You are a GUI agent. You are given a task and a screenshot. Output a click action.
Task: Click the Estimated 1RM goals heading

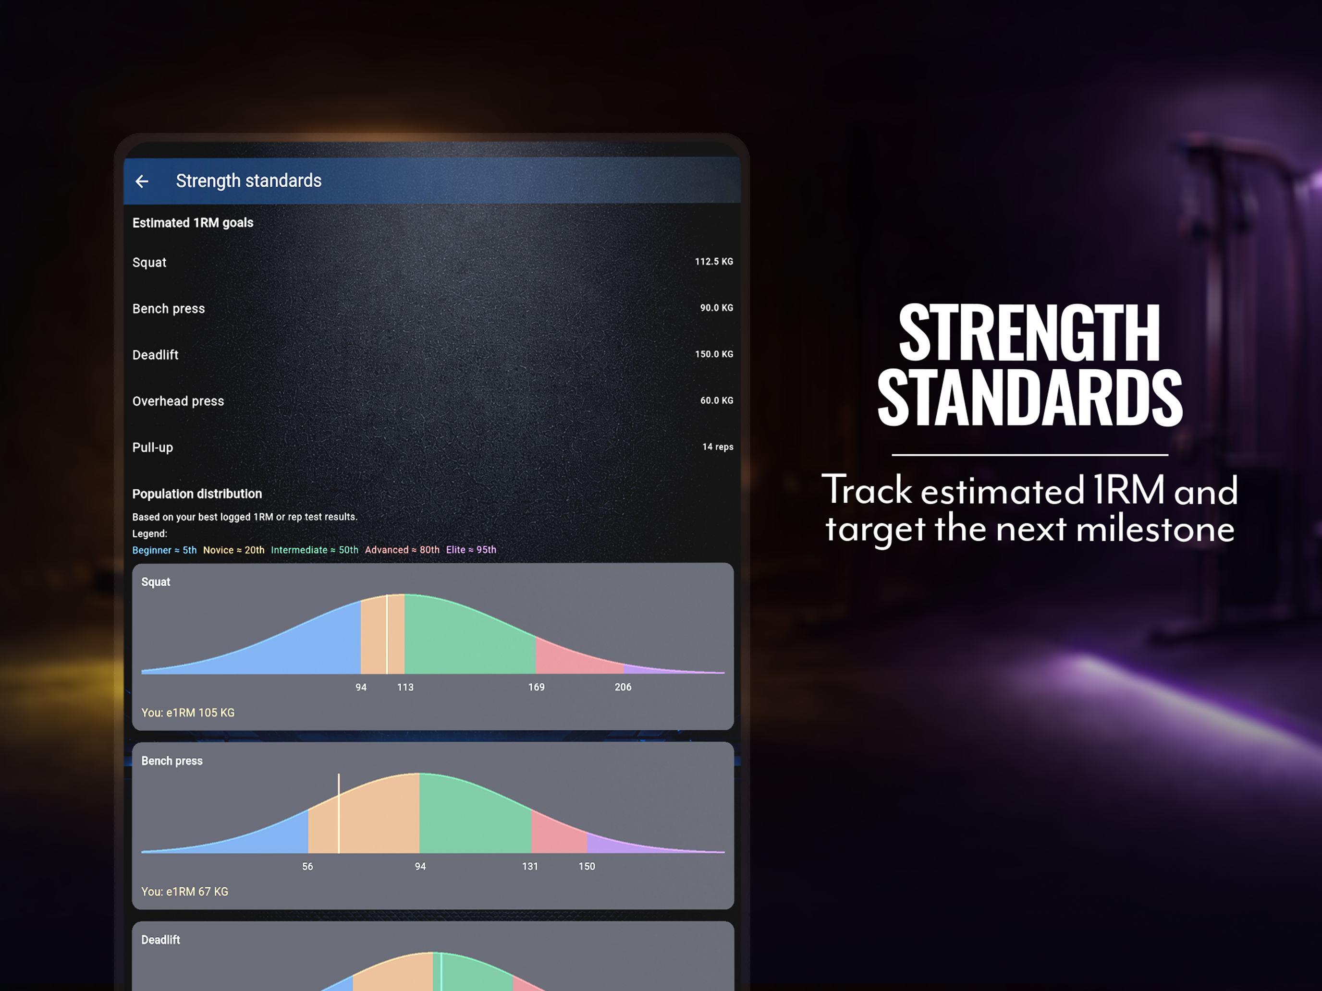193,223
